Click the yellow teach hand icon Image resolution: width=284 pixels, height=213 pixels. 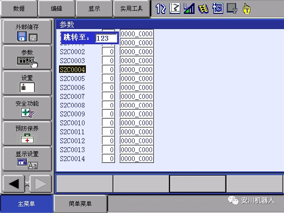[246, 9]
